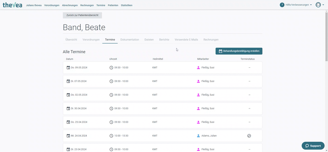This screenshot has height=152, width=328.
Task: Switch to the Berichte tab
Action: [164, 40]
